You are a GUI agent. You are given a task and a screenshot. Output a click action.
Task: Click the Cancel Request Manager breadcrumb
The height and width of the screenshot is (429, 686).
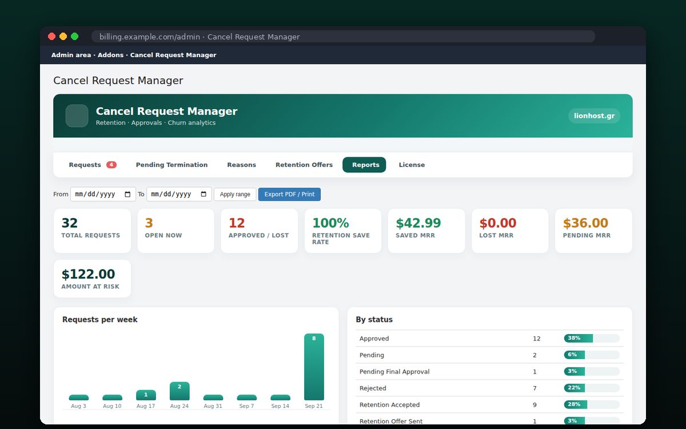pos(173,55)
